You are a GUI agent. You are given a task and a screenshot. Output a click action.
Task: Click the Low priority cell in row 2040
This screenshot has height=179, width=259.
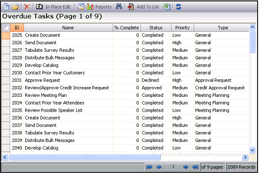click(x=182, y=148)
